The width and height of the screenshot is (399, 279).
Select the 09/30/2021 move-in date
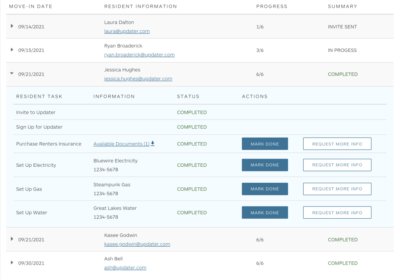click(x=31, y=263)
